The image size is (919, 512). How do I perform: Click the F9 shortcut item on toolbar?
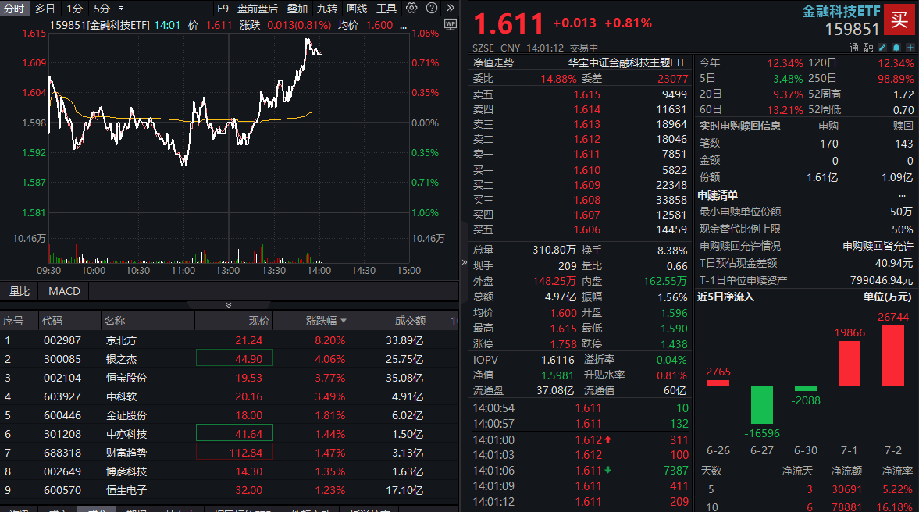point(224,8)
